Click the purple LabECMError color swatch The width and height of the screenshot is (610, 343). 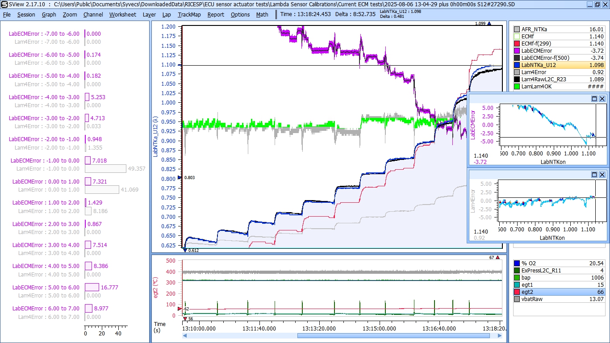click(x=517, y=51)
